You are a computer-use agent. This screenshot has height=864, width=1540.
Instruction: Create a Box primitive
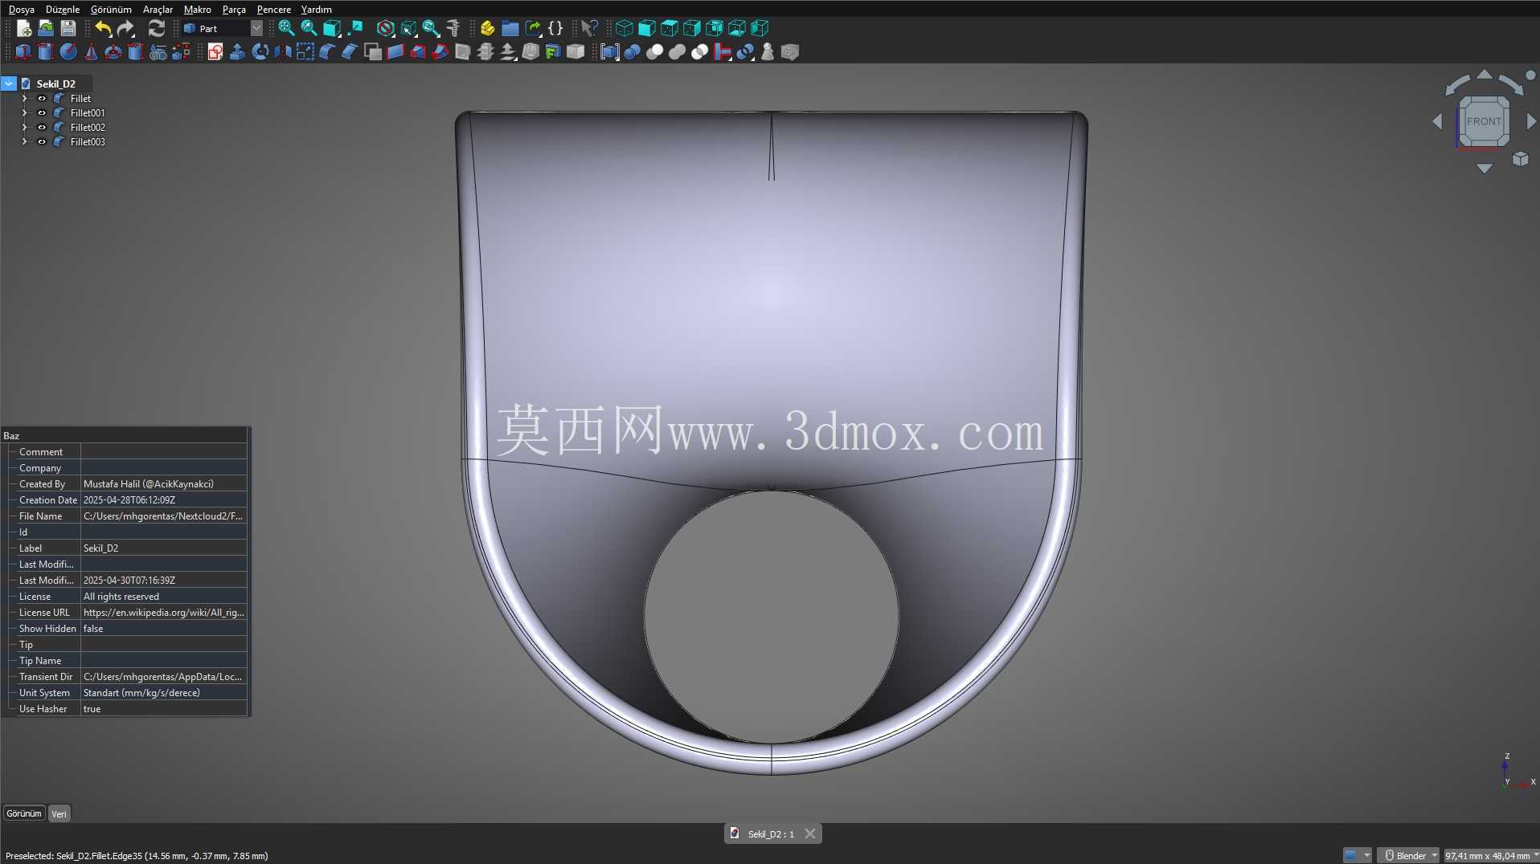pos(23,52)
